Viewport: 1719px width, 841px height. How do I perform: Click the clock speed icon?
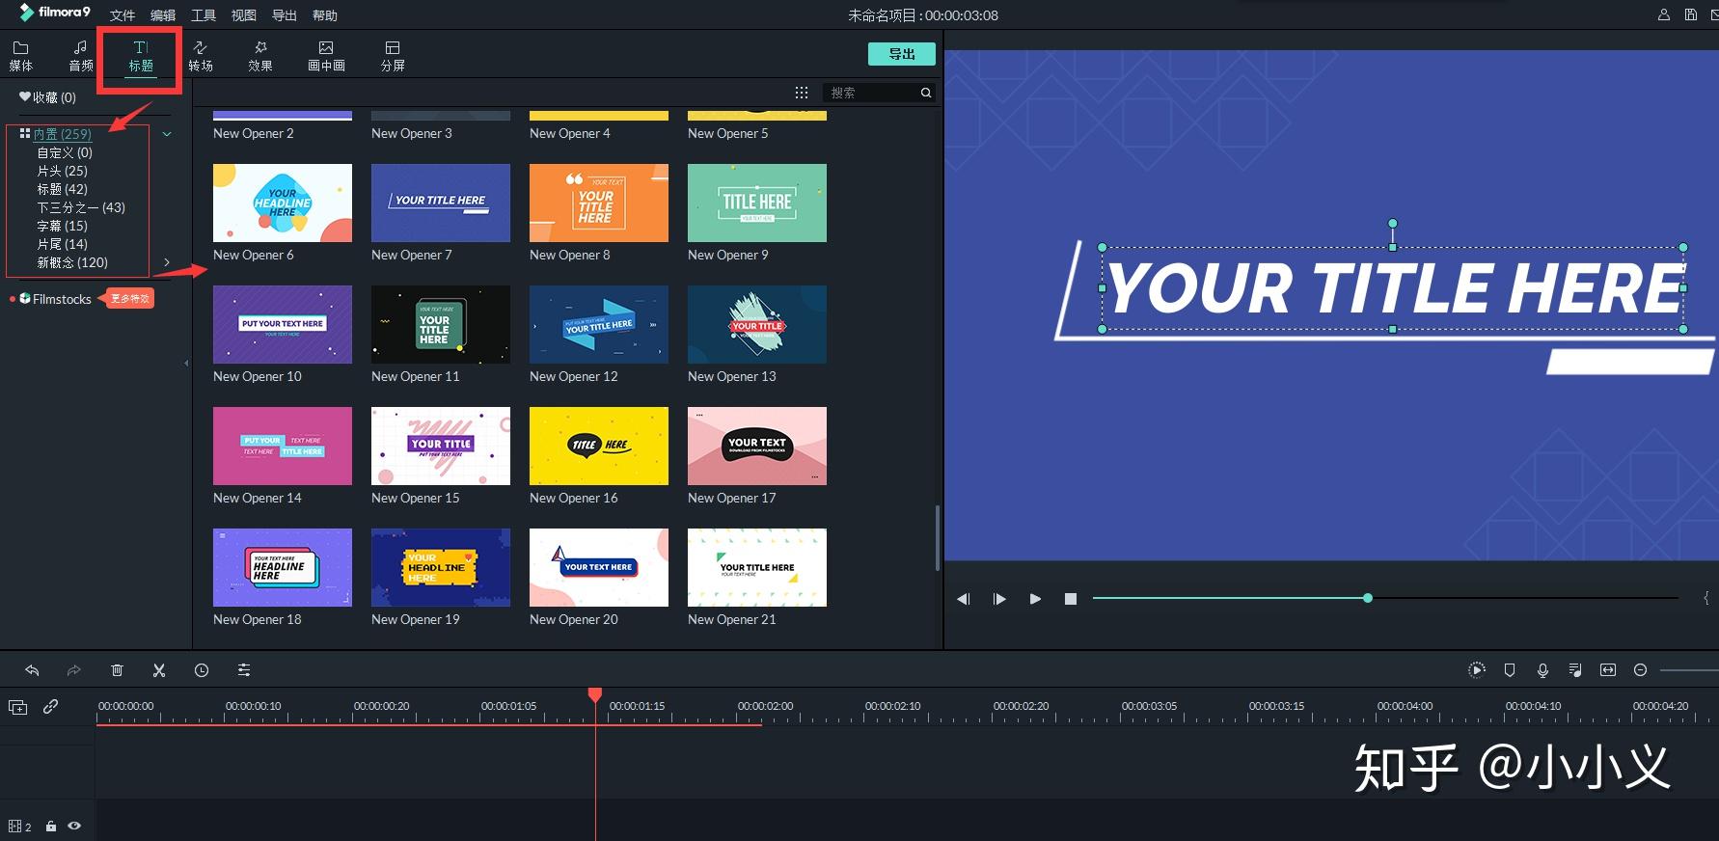[202, 670]
